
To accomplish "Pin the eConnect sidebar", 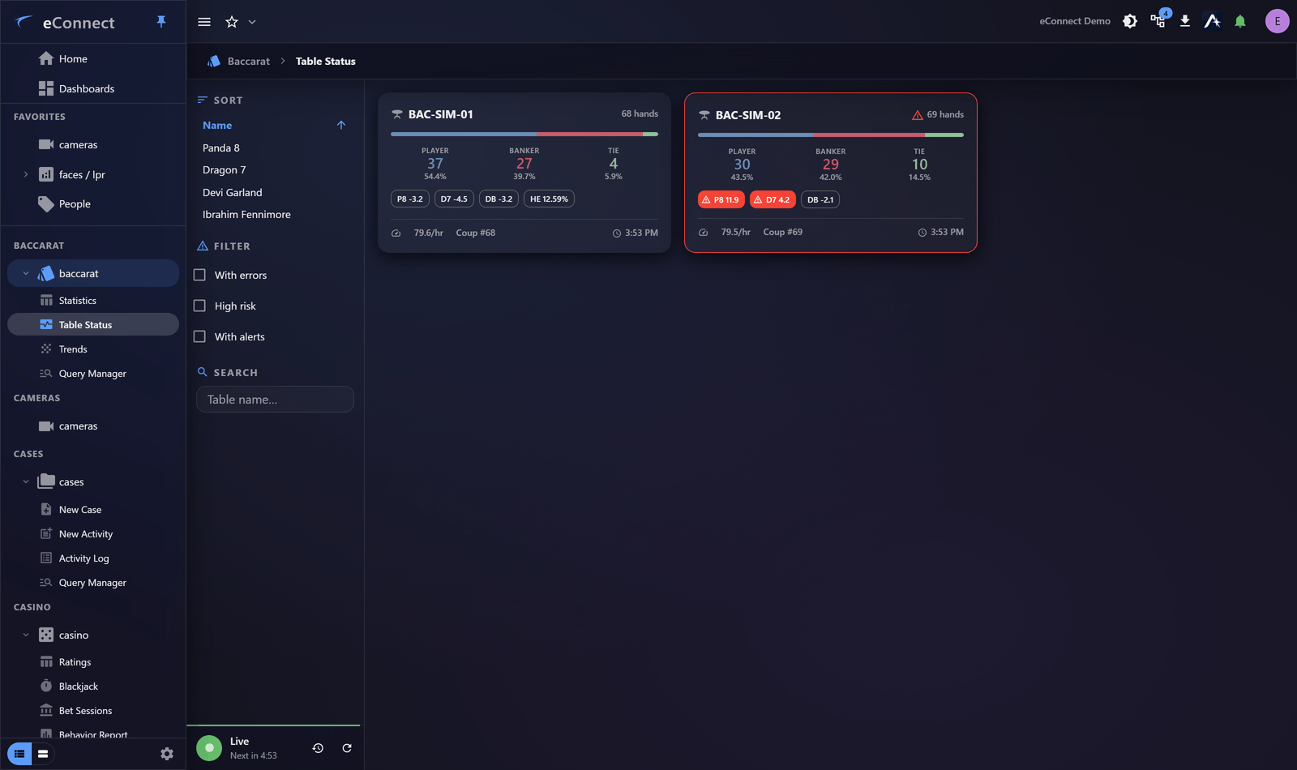I will click(161, 22).
